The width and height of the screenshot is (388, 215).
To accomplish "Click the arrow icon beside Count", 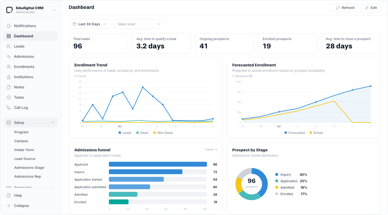I will (216, 149).
